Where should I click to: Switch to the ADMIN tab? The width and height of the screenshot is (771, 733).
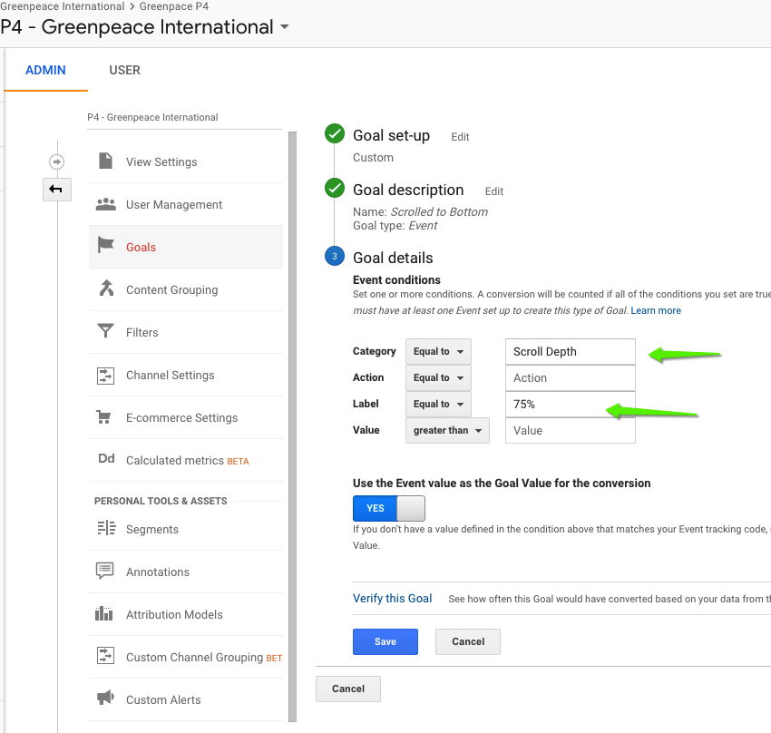45,70
